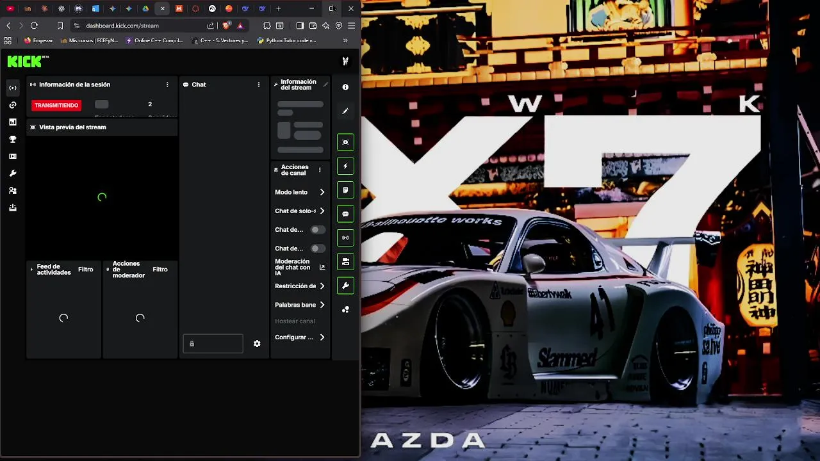Image resolution: width=820 pixels, height=461 pixels.
Task: Switch to the ChatGPT browser tab
Action: pos(61,9)
